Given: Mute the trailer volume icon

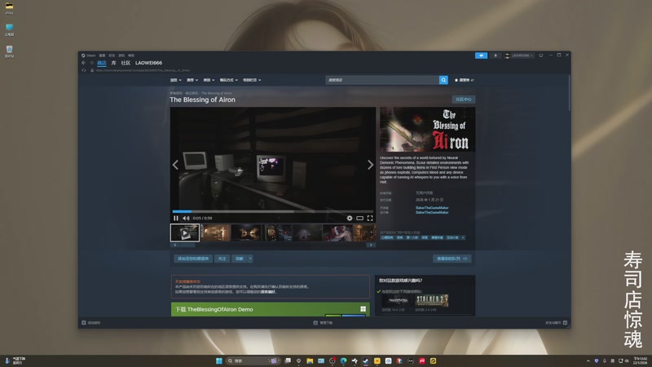Looking at the screenshot, I should point(186,218).
